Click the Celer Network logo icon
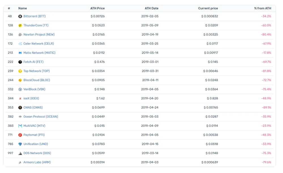The image size is (283, 173). coord(20,44)
